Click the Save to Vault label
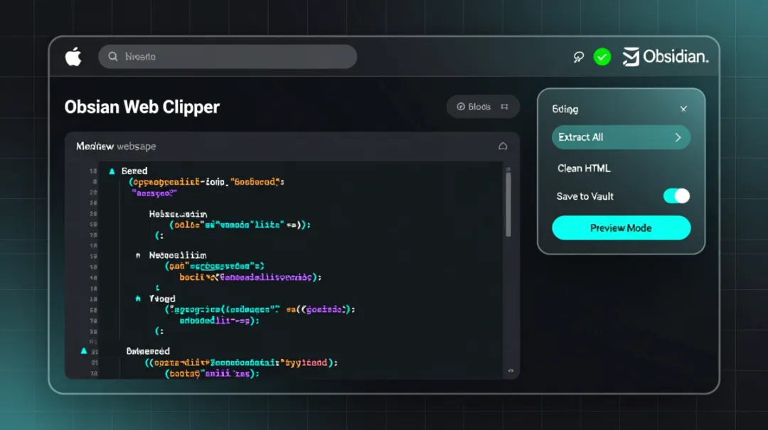Image resolution: width=768 pixels, height=430 pixels. pos(585,196)
